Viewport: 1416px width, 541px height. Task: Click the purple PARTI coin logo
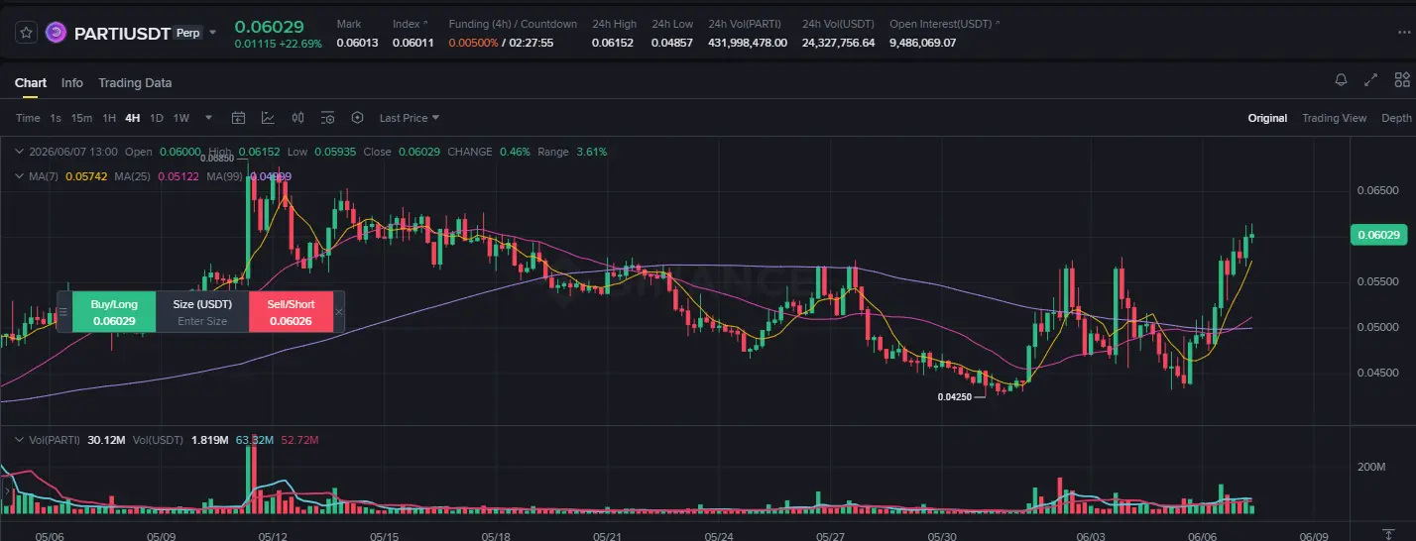point(57,33)
